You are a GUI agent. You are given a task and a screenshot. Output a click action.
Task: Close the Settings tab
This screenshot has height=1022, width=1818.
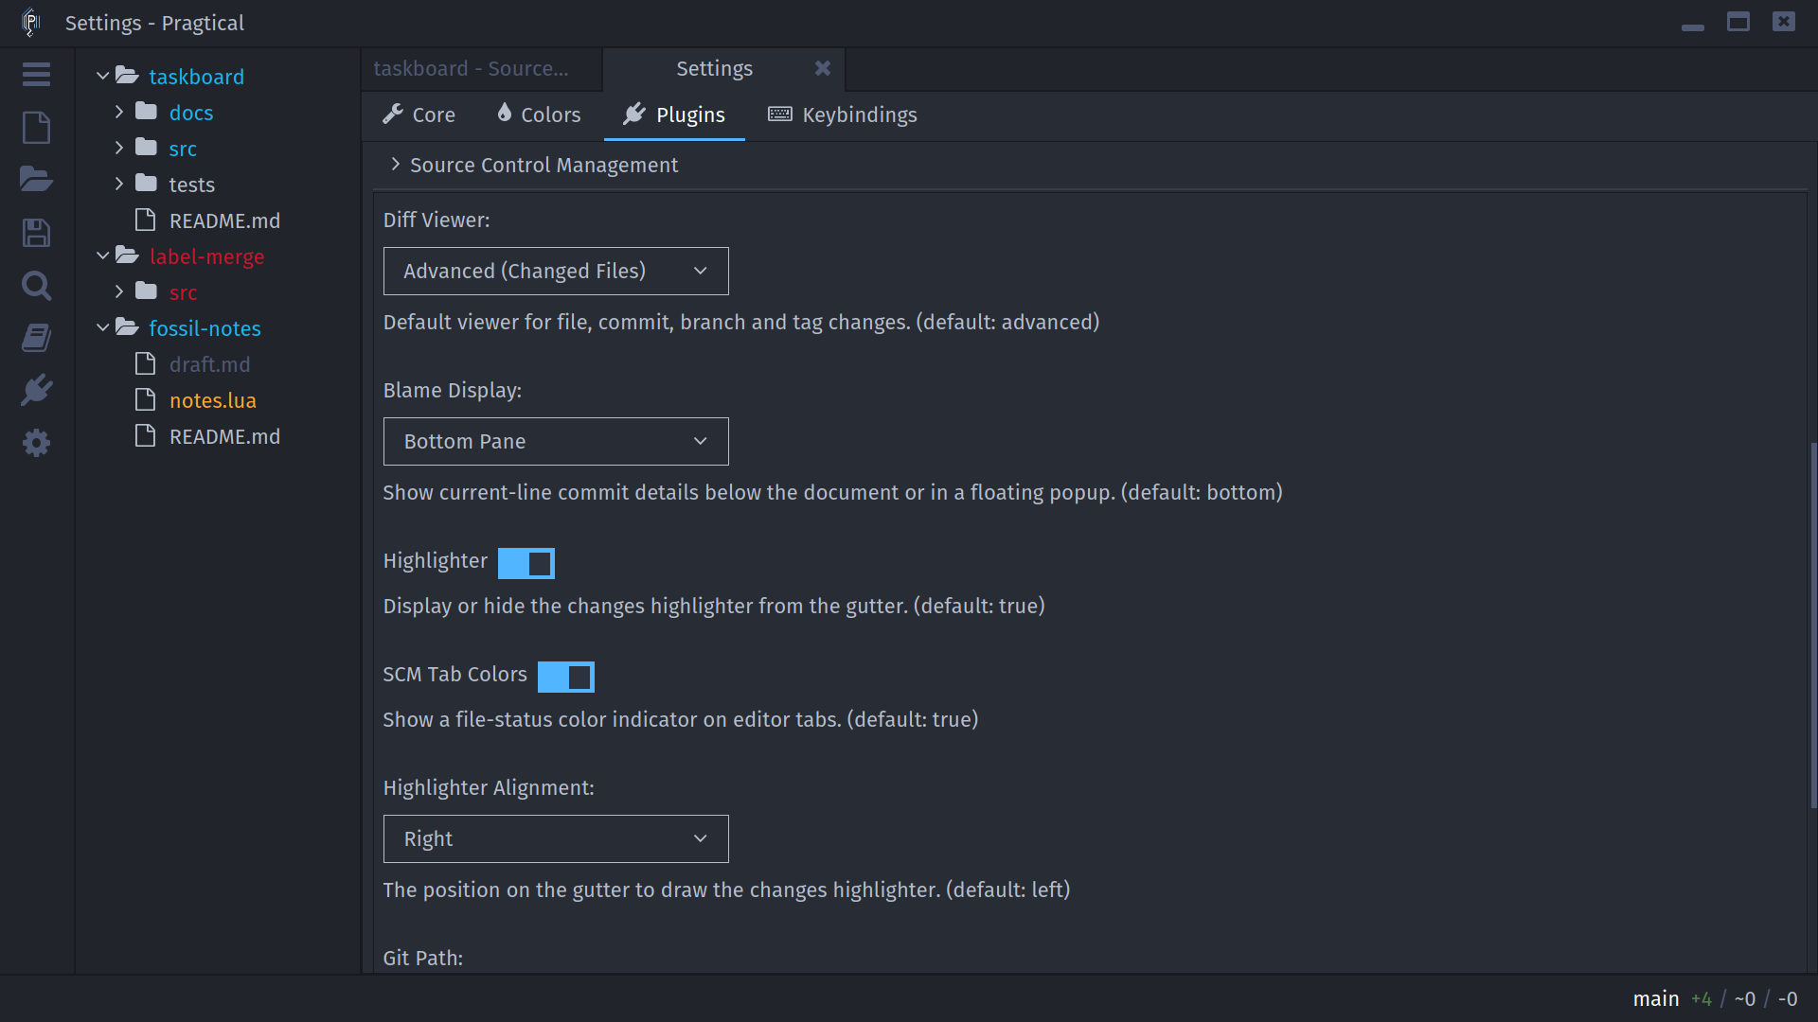point(823,68)
